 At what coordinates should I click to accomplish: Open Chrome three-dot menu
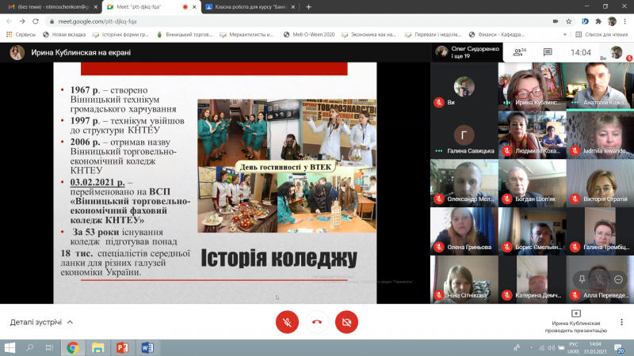625,21
